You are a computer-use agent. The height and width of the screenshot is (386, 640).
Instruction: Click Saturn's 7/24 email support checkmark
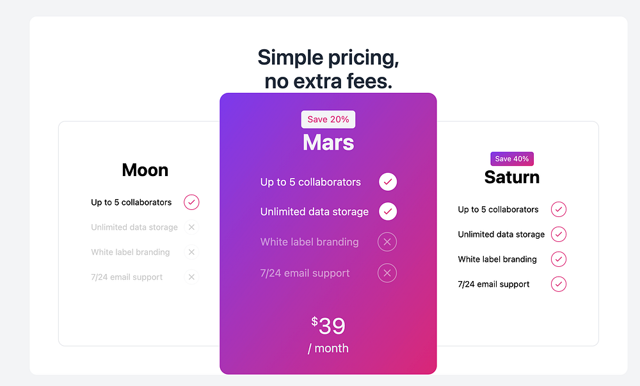[559, 284]
